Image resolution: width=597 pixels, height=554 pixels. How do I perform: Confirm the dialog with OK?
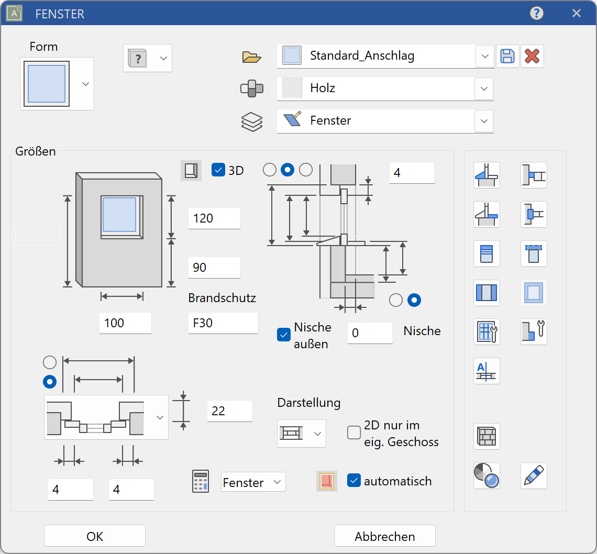point(95,536)
